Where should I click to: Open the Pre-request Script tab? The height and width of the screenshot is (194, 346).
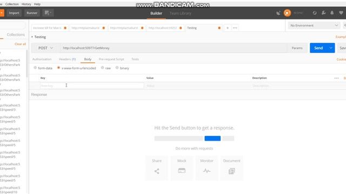[x=111, y=59]
